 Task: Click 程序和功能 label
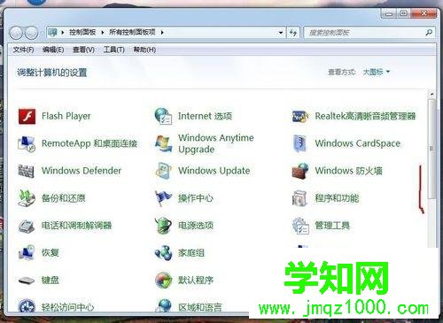[x=337, y=198]
